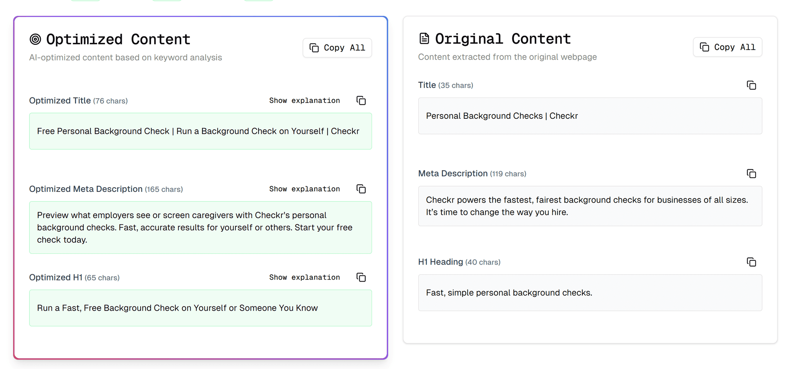
Task: Show explanation for the Optimized Meta Description
Action: 304,189
